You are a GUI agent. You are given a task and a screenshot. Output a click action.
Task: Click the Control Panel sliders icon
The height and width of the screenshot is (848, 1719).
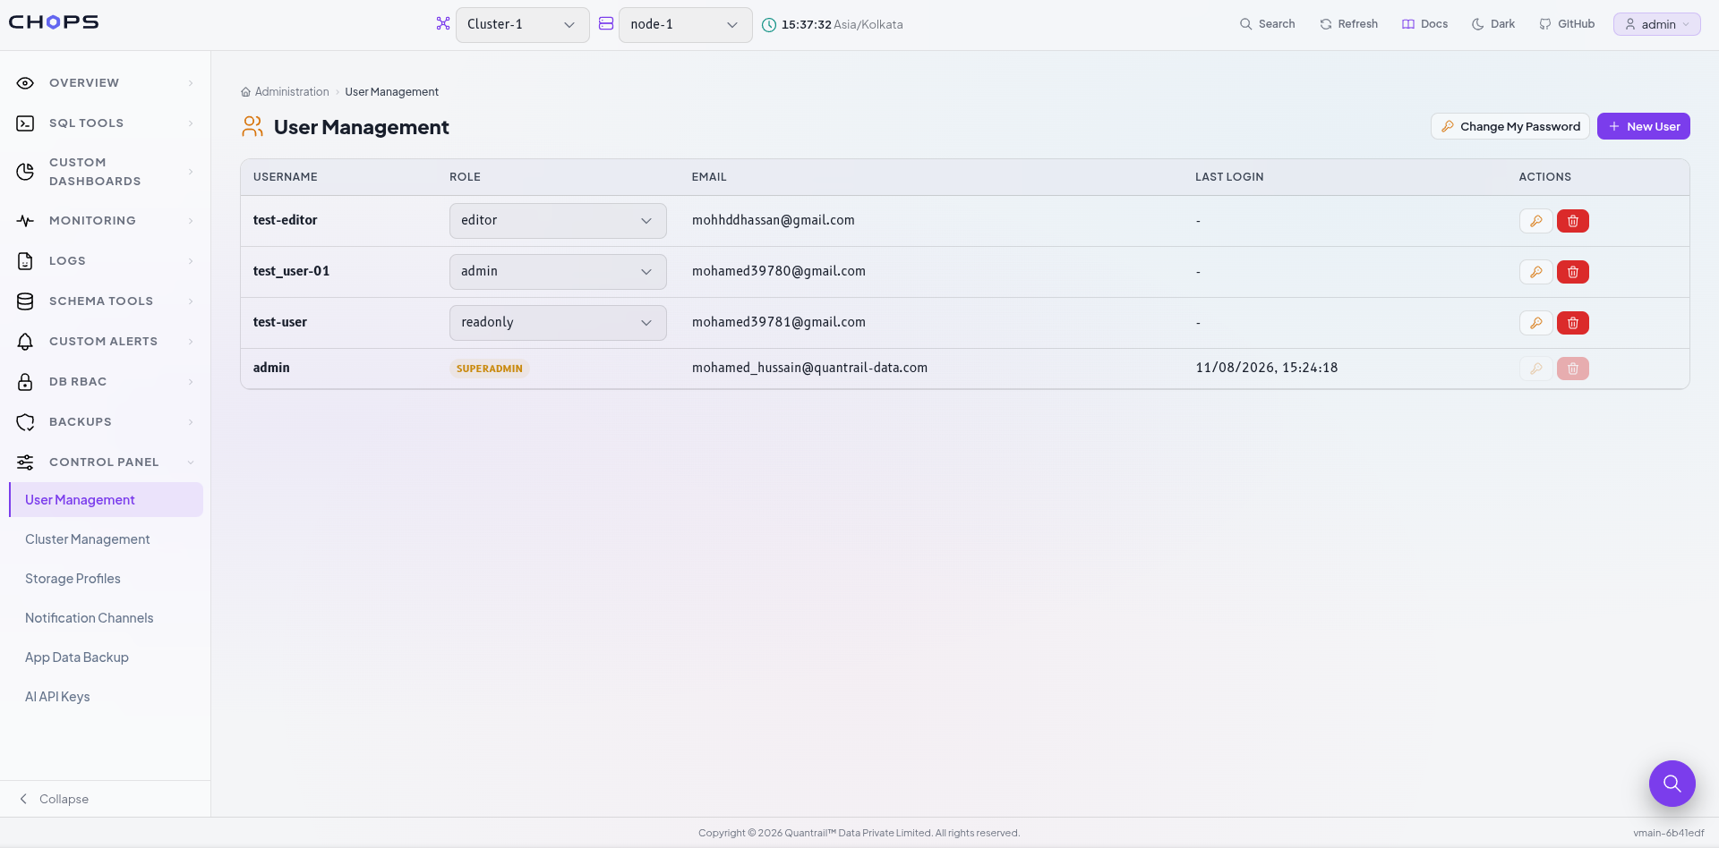coord(25,462)
